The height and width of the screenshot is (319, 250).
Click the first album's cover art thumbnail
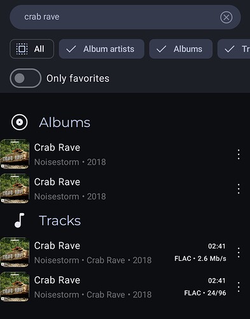[x=15, y=154]
